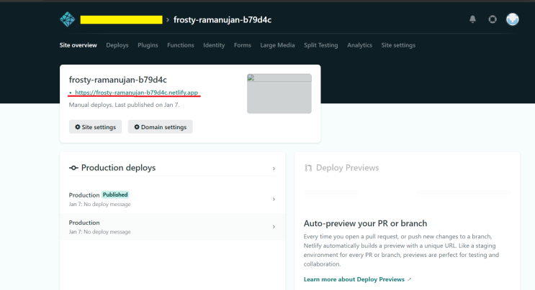Open the Large Media tab

[277, 45]
